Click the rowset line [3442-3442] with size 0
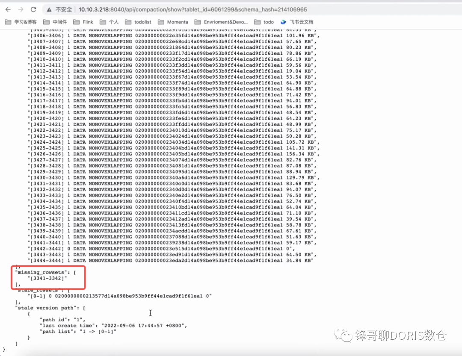This screenshot has width=462, height=356. click(161, 249)
